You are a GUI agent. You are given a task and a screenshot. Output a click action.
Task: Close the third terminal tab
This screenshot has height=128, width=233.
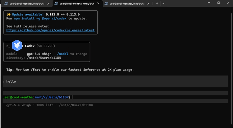[x=148, y=4]
